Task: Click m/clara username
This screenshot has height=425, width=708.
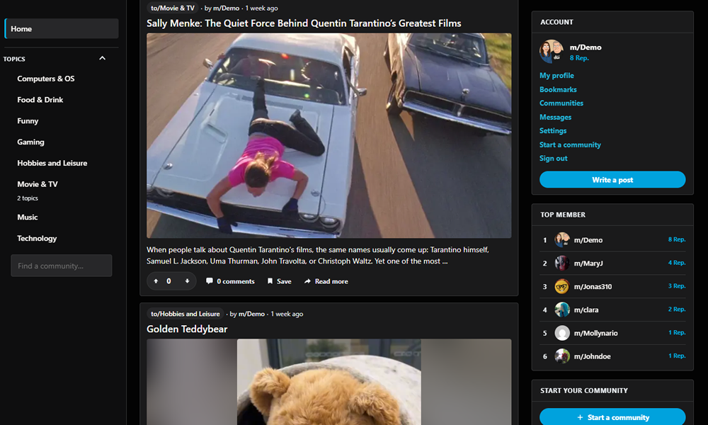Action: [x=586, y=310]
